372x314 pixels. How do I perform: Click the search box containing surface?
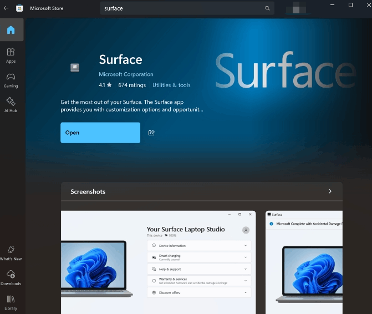pos(187,8)
